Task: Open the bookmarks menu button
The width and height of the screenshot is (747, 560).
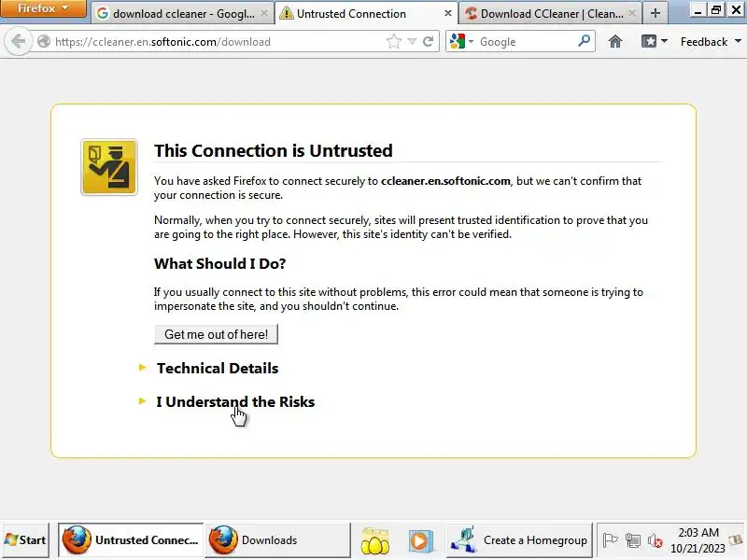Action: click(654, 42)
